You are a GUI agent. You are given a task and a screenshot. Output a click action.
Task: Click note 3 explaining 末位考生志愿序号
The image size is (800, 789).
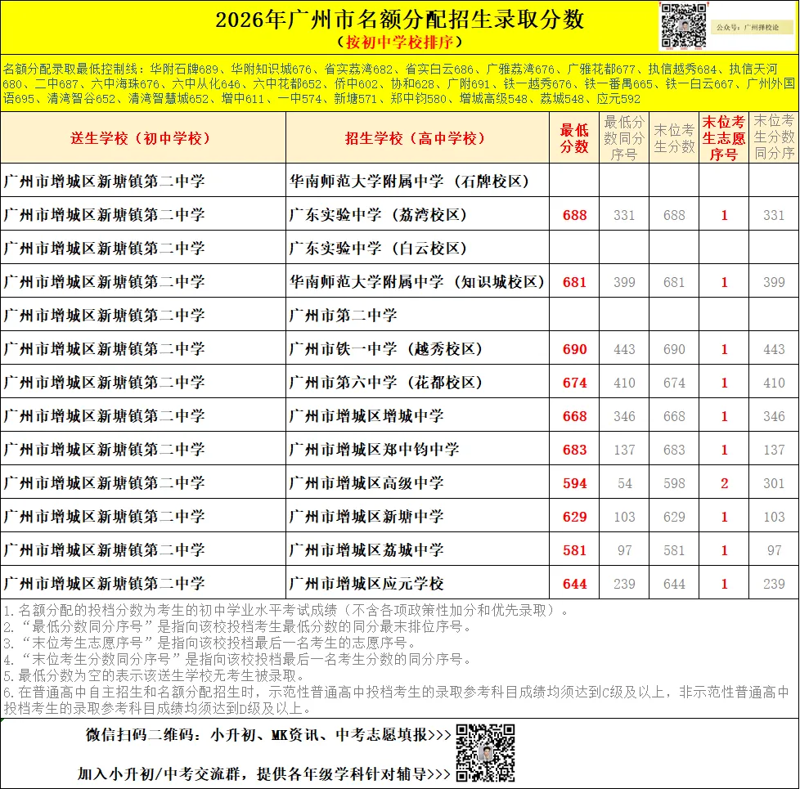(x=210, y=643)
